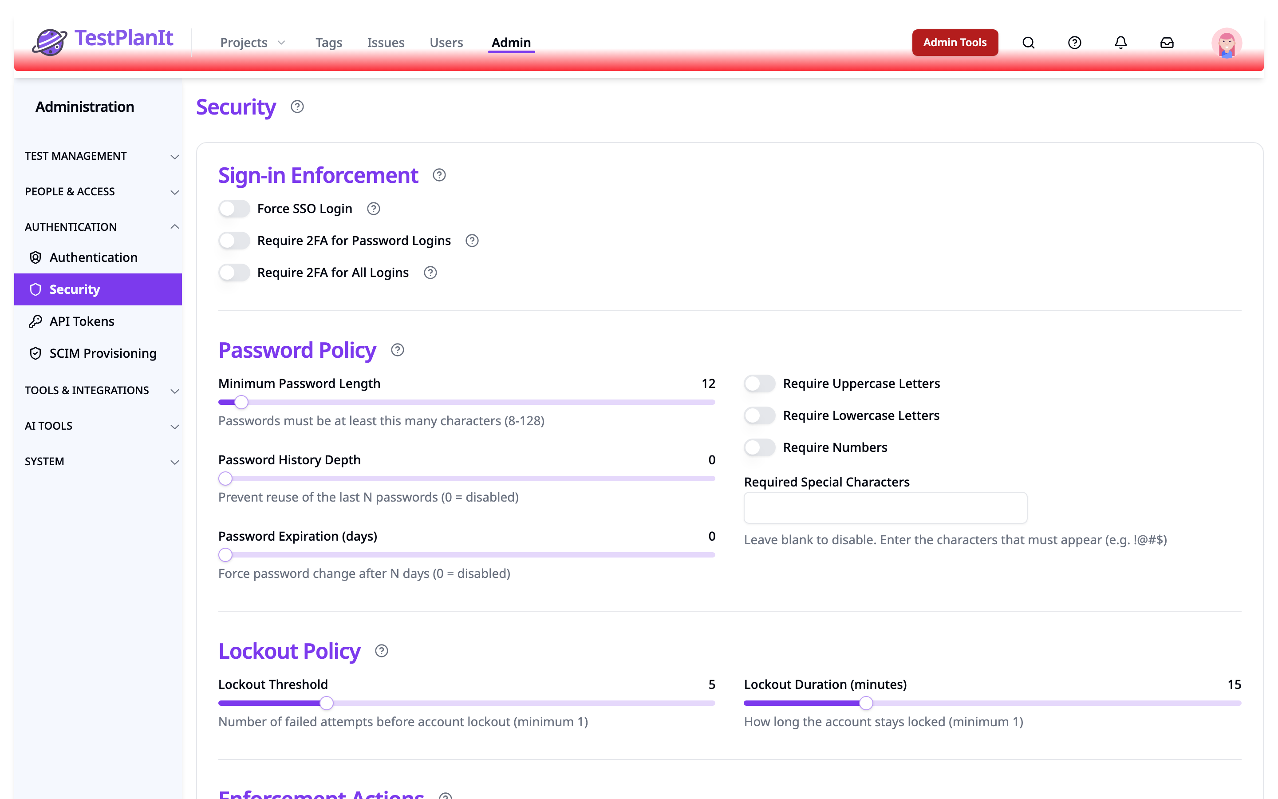The height and width of the screenshot is (799, 1278).
Task: Enable Require Uppercase Letters switch
Action: (x=759, y=384)
